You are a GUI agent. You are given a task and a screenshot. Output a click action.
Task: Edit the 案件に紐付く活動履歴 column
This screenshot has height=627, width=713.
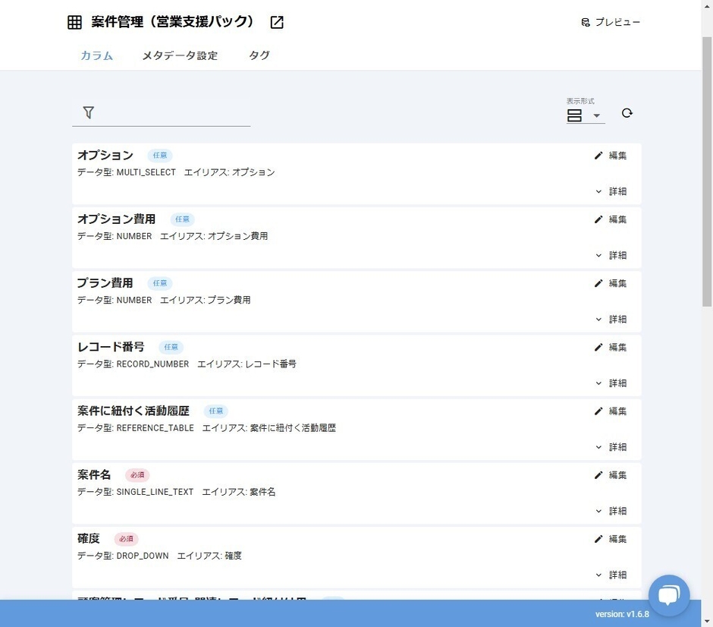pos(611,411)
